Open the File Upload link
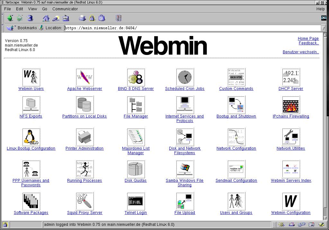329x230 pixels. tap(185, 212)
